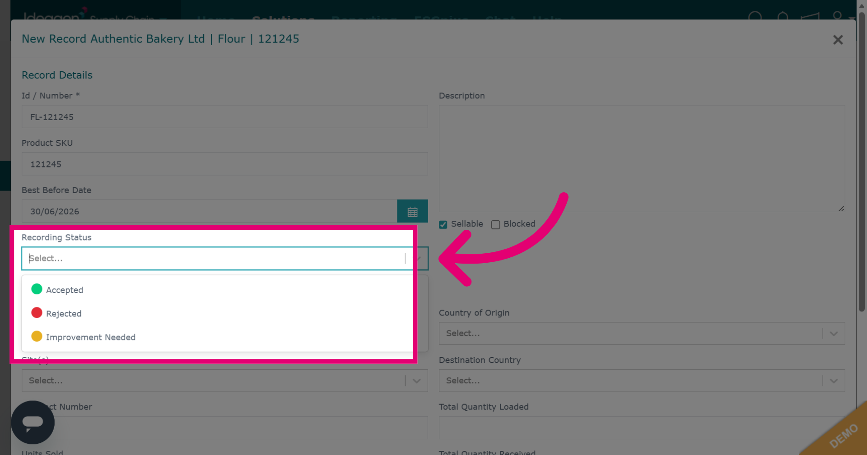Click the Product SKU input field

pos(225,164)
